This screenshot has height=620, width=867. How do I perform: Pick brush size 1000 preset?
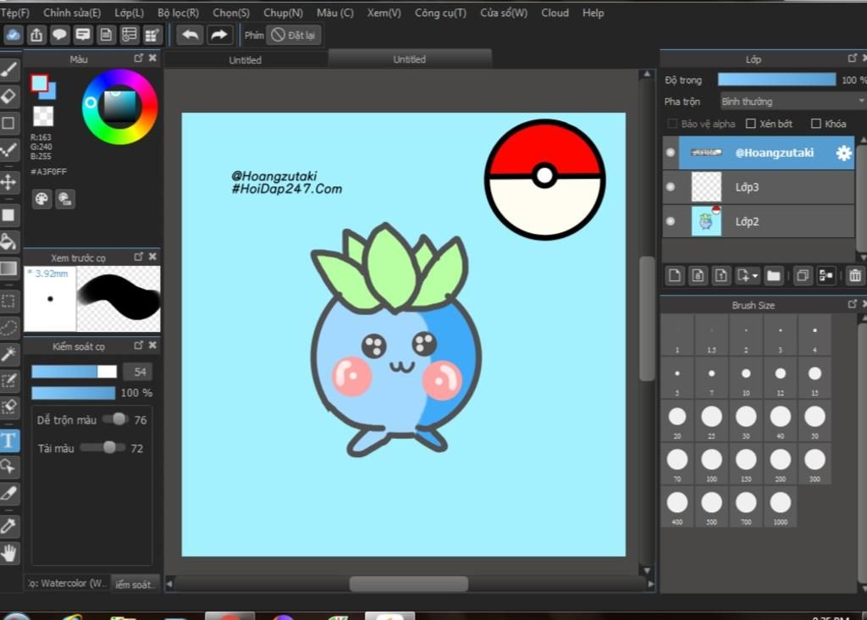point(780,507)
